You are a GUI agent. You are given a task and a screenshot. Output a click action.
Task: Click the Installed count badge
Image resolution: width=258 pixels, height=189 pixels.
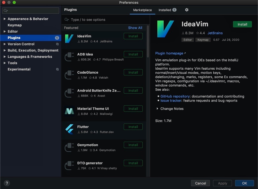click(x=174, y=10)
